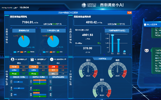Click the chat message beside the panda avatar
Image resolution: width=161 pixels, height=100 pixels.
pyautogui.click(x=156, y=61)
